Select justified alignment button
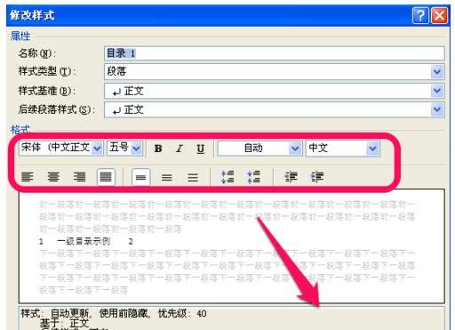Viewport: 455px width, 330px height. point(106,177)
